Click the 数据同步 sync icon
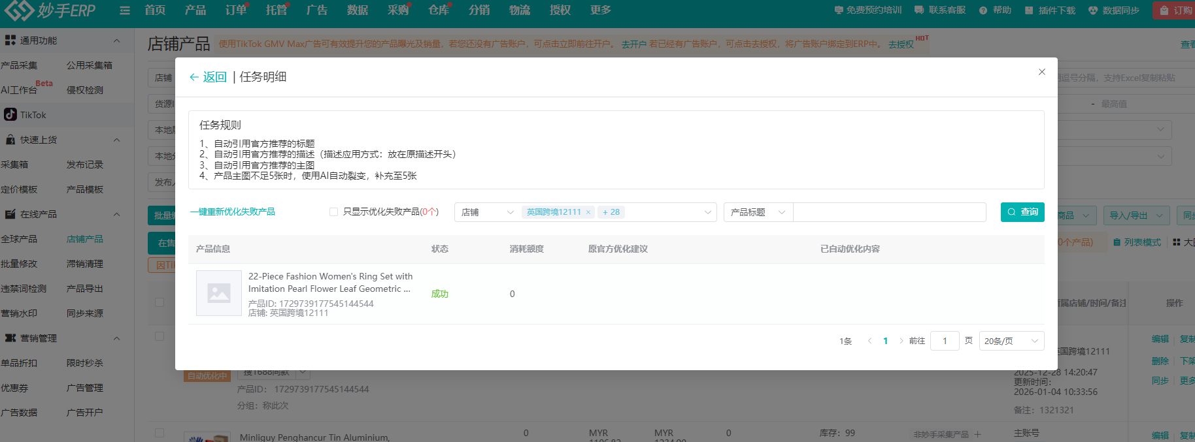 [1093, 10]
